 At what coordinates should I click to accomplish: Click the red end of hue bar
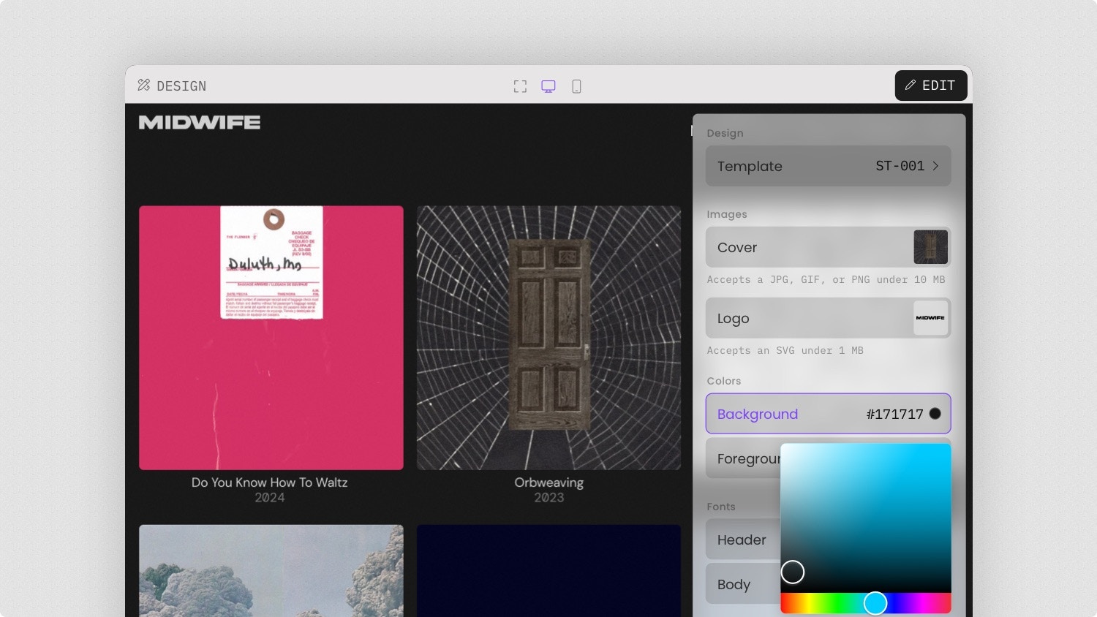coord(784,603)
